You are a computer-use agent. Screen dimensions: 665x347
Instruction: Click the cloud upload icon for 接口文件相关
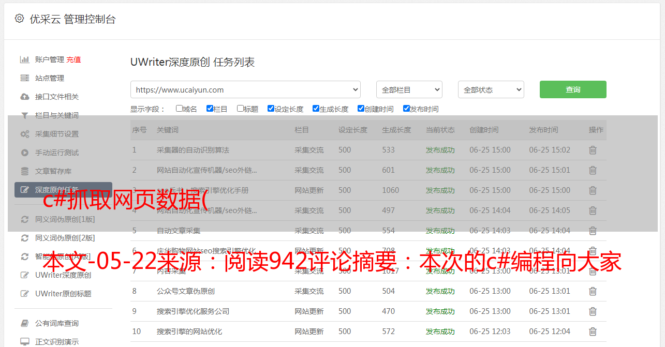(24, 97)
